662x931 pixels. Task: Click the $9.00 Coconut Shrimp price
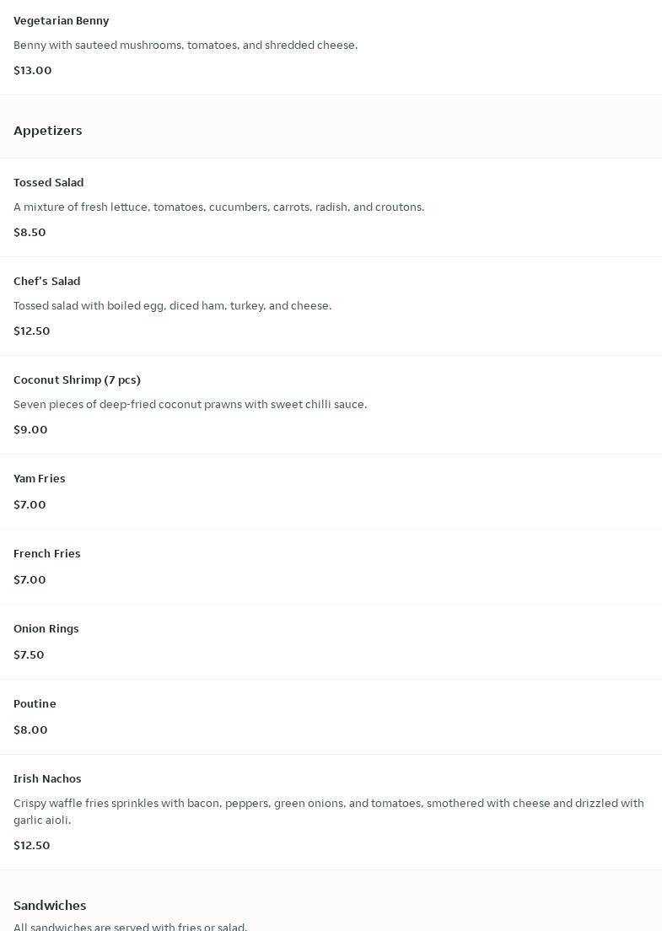click(31, 429)
